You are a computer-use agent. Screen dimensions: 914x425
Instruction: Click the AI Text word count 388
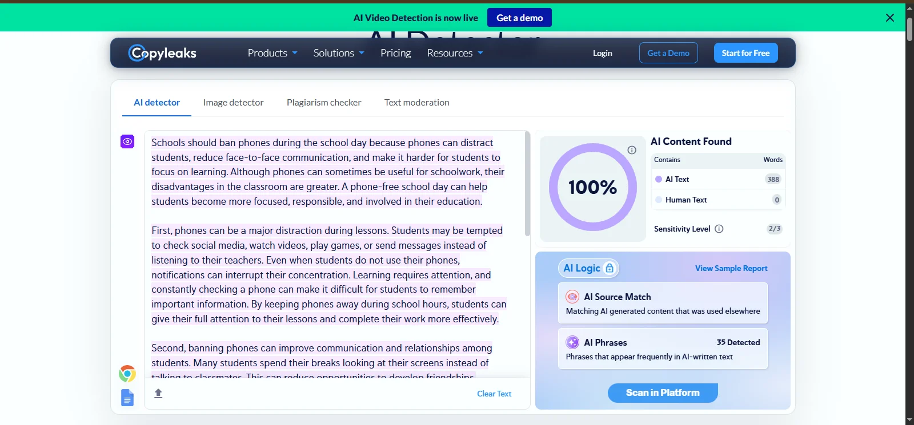(773, 179)
